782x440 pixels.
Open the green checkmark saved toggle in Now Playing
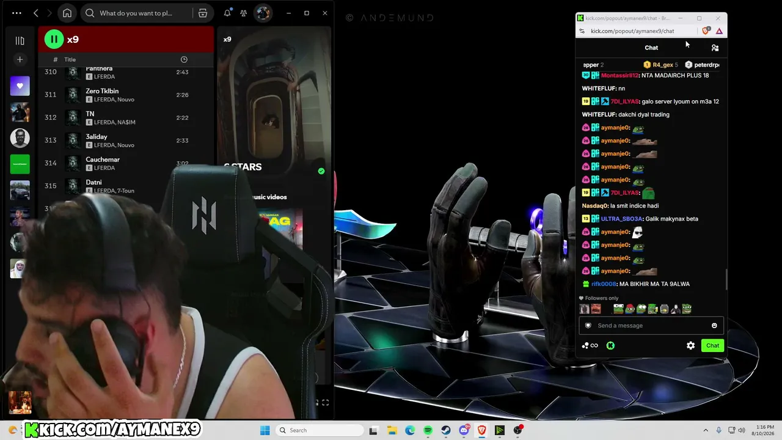pos(321,171)
